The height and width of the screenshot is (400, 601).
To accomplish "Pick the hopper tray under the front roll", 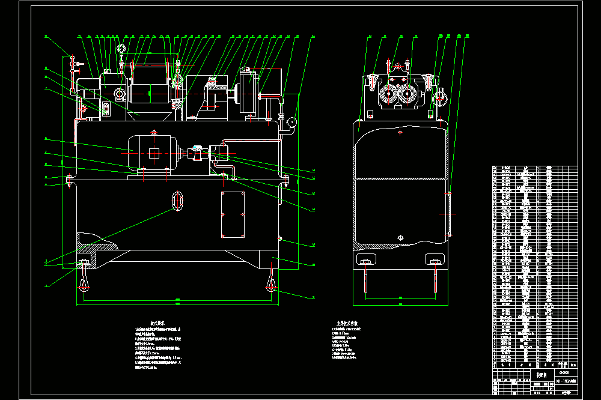I will tap(150, 117).
